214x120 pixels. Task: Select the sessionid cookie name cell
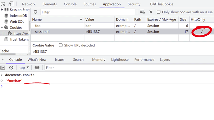[58, 31]
